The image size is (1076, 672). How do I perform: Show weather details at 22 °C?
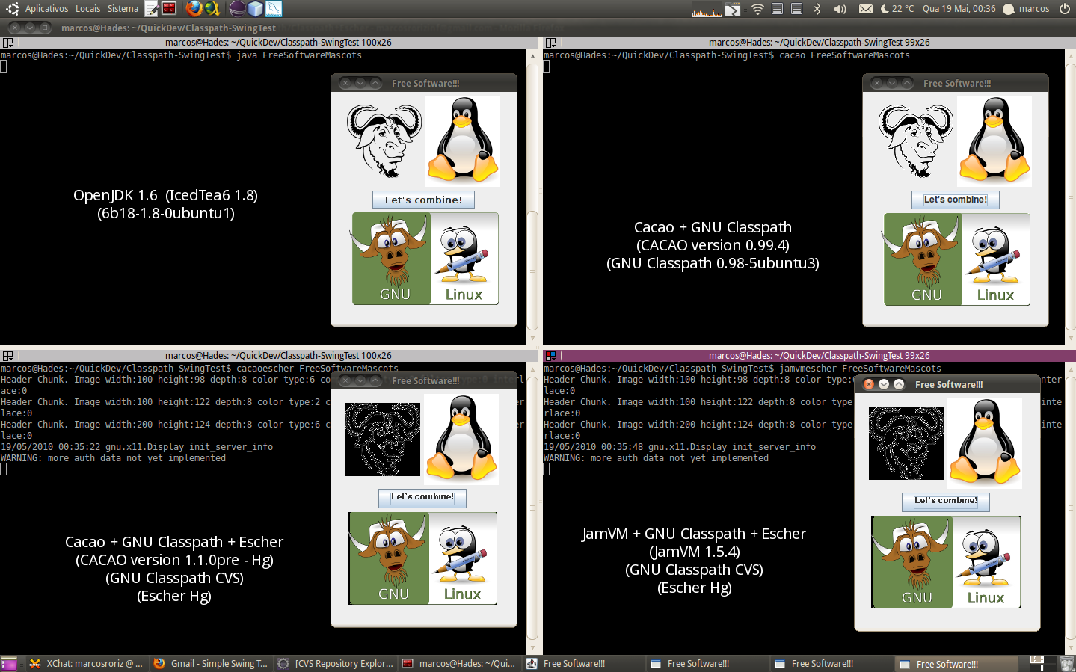coord(897,9)
